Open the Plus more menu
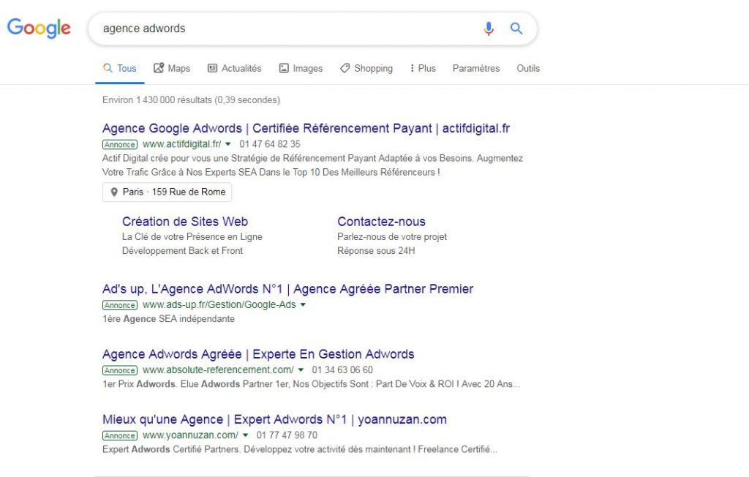The width and height of the screenshot is (749, 477). click(423, 68)
